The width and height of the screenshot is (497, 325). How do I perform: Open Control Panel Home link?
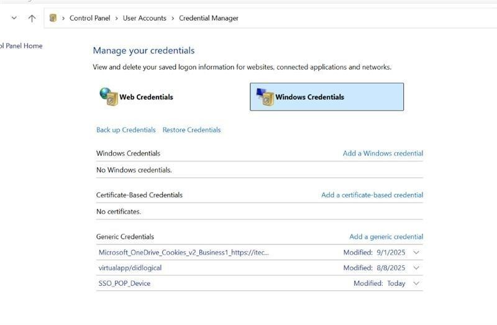pyautogui.click(x=21, y=45)
